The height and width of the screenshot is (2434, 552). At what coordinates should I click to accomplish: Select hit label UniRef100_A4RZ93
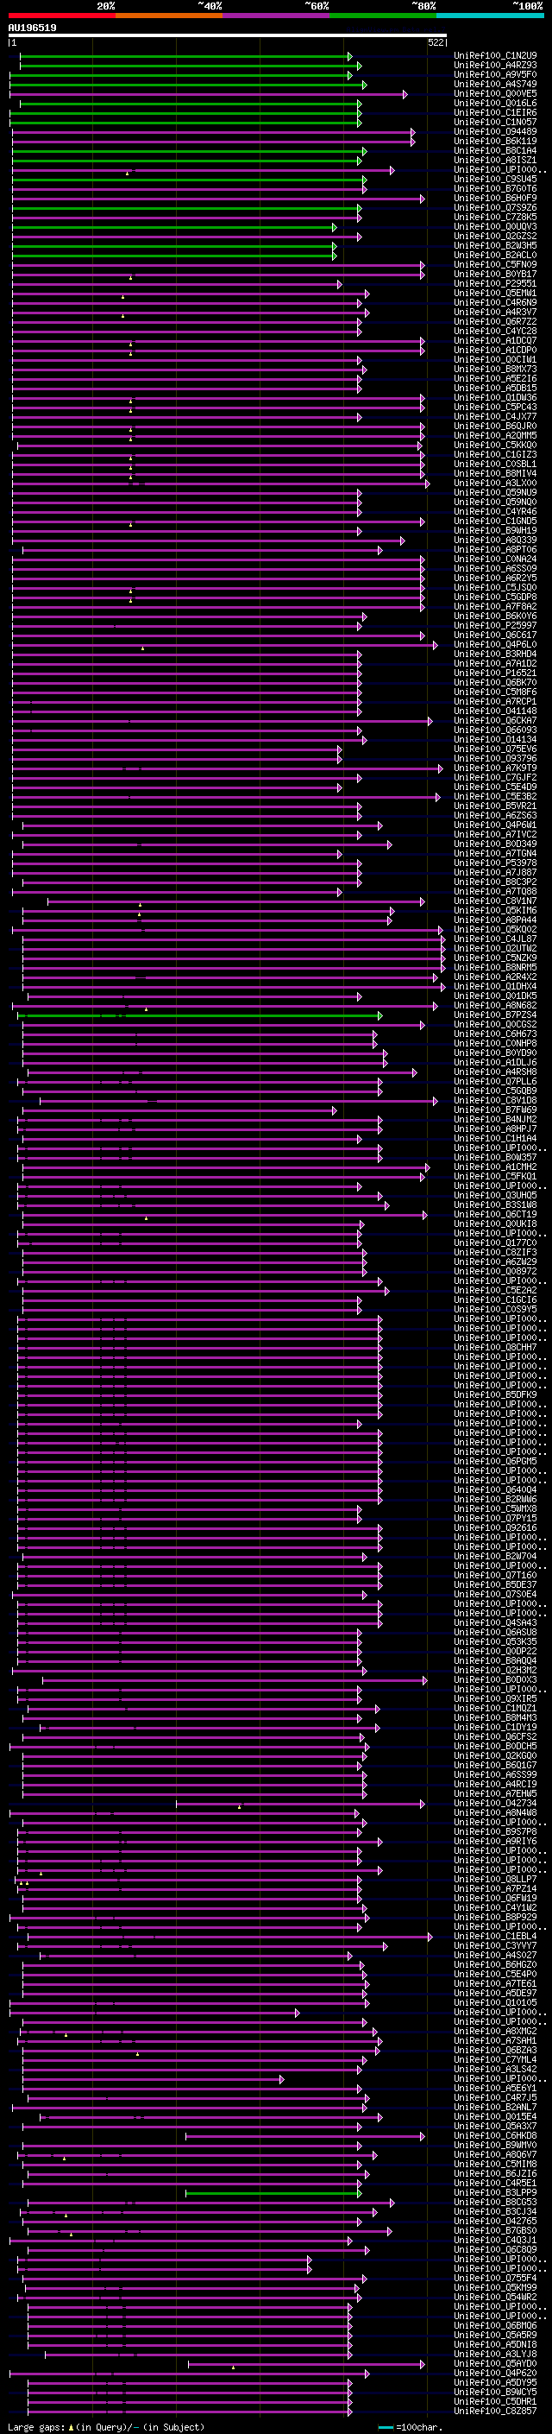pos(495,66)
